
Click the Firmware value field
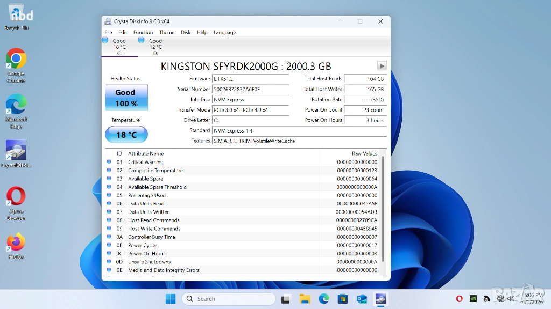(x=250, y=79)
